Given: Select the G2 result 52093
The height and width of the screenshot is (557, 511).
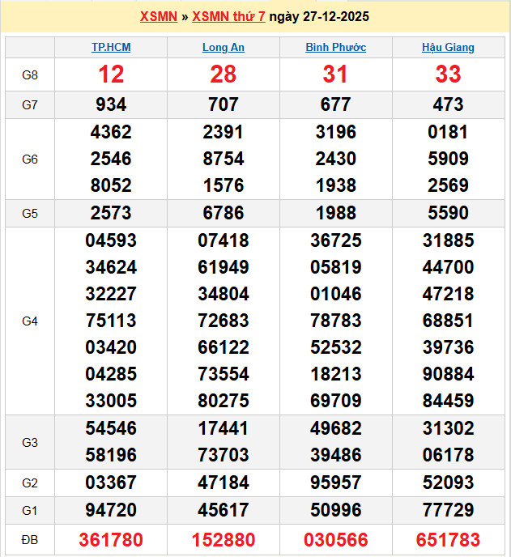Looking at the screenshot, I should pos(448,483).
